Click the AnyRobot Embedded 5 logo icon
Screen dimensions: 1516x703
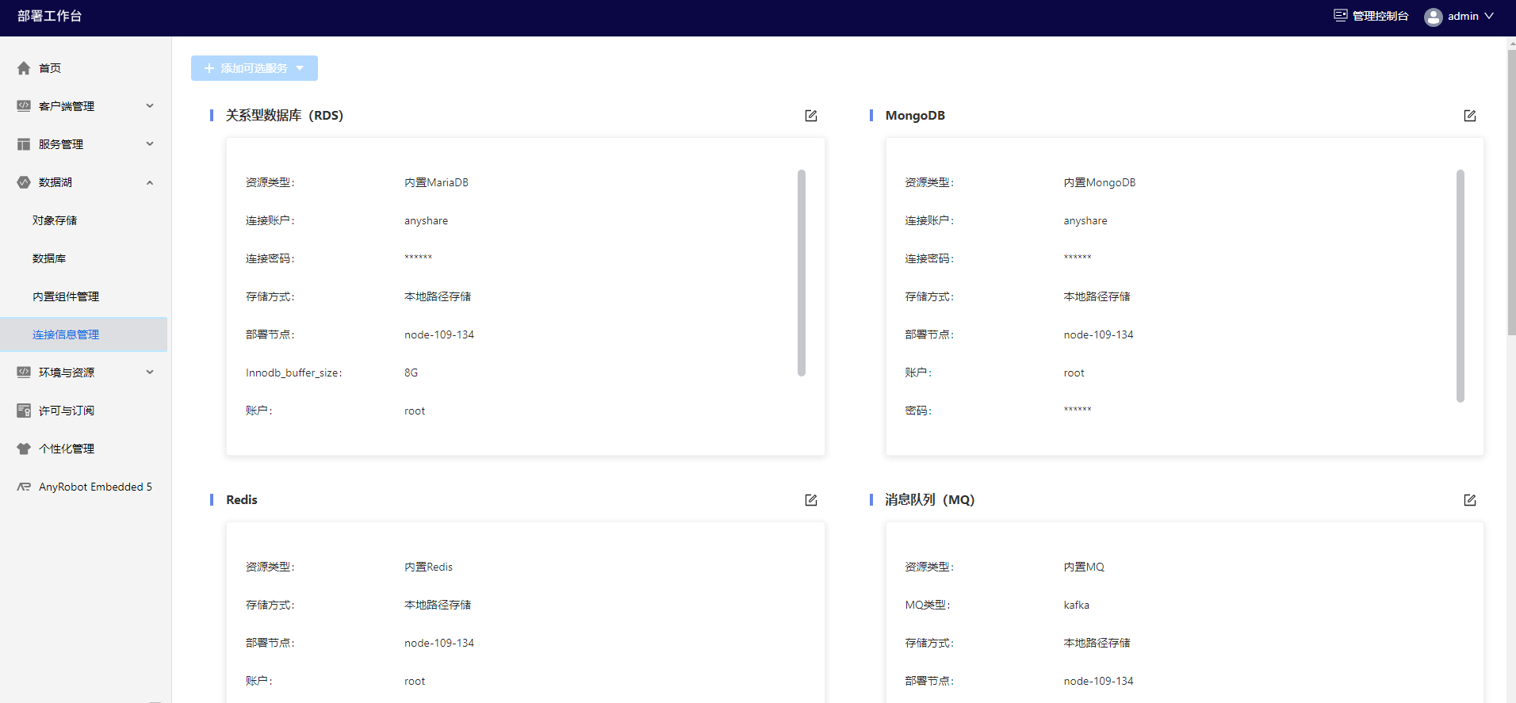coord(24,487)
